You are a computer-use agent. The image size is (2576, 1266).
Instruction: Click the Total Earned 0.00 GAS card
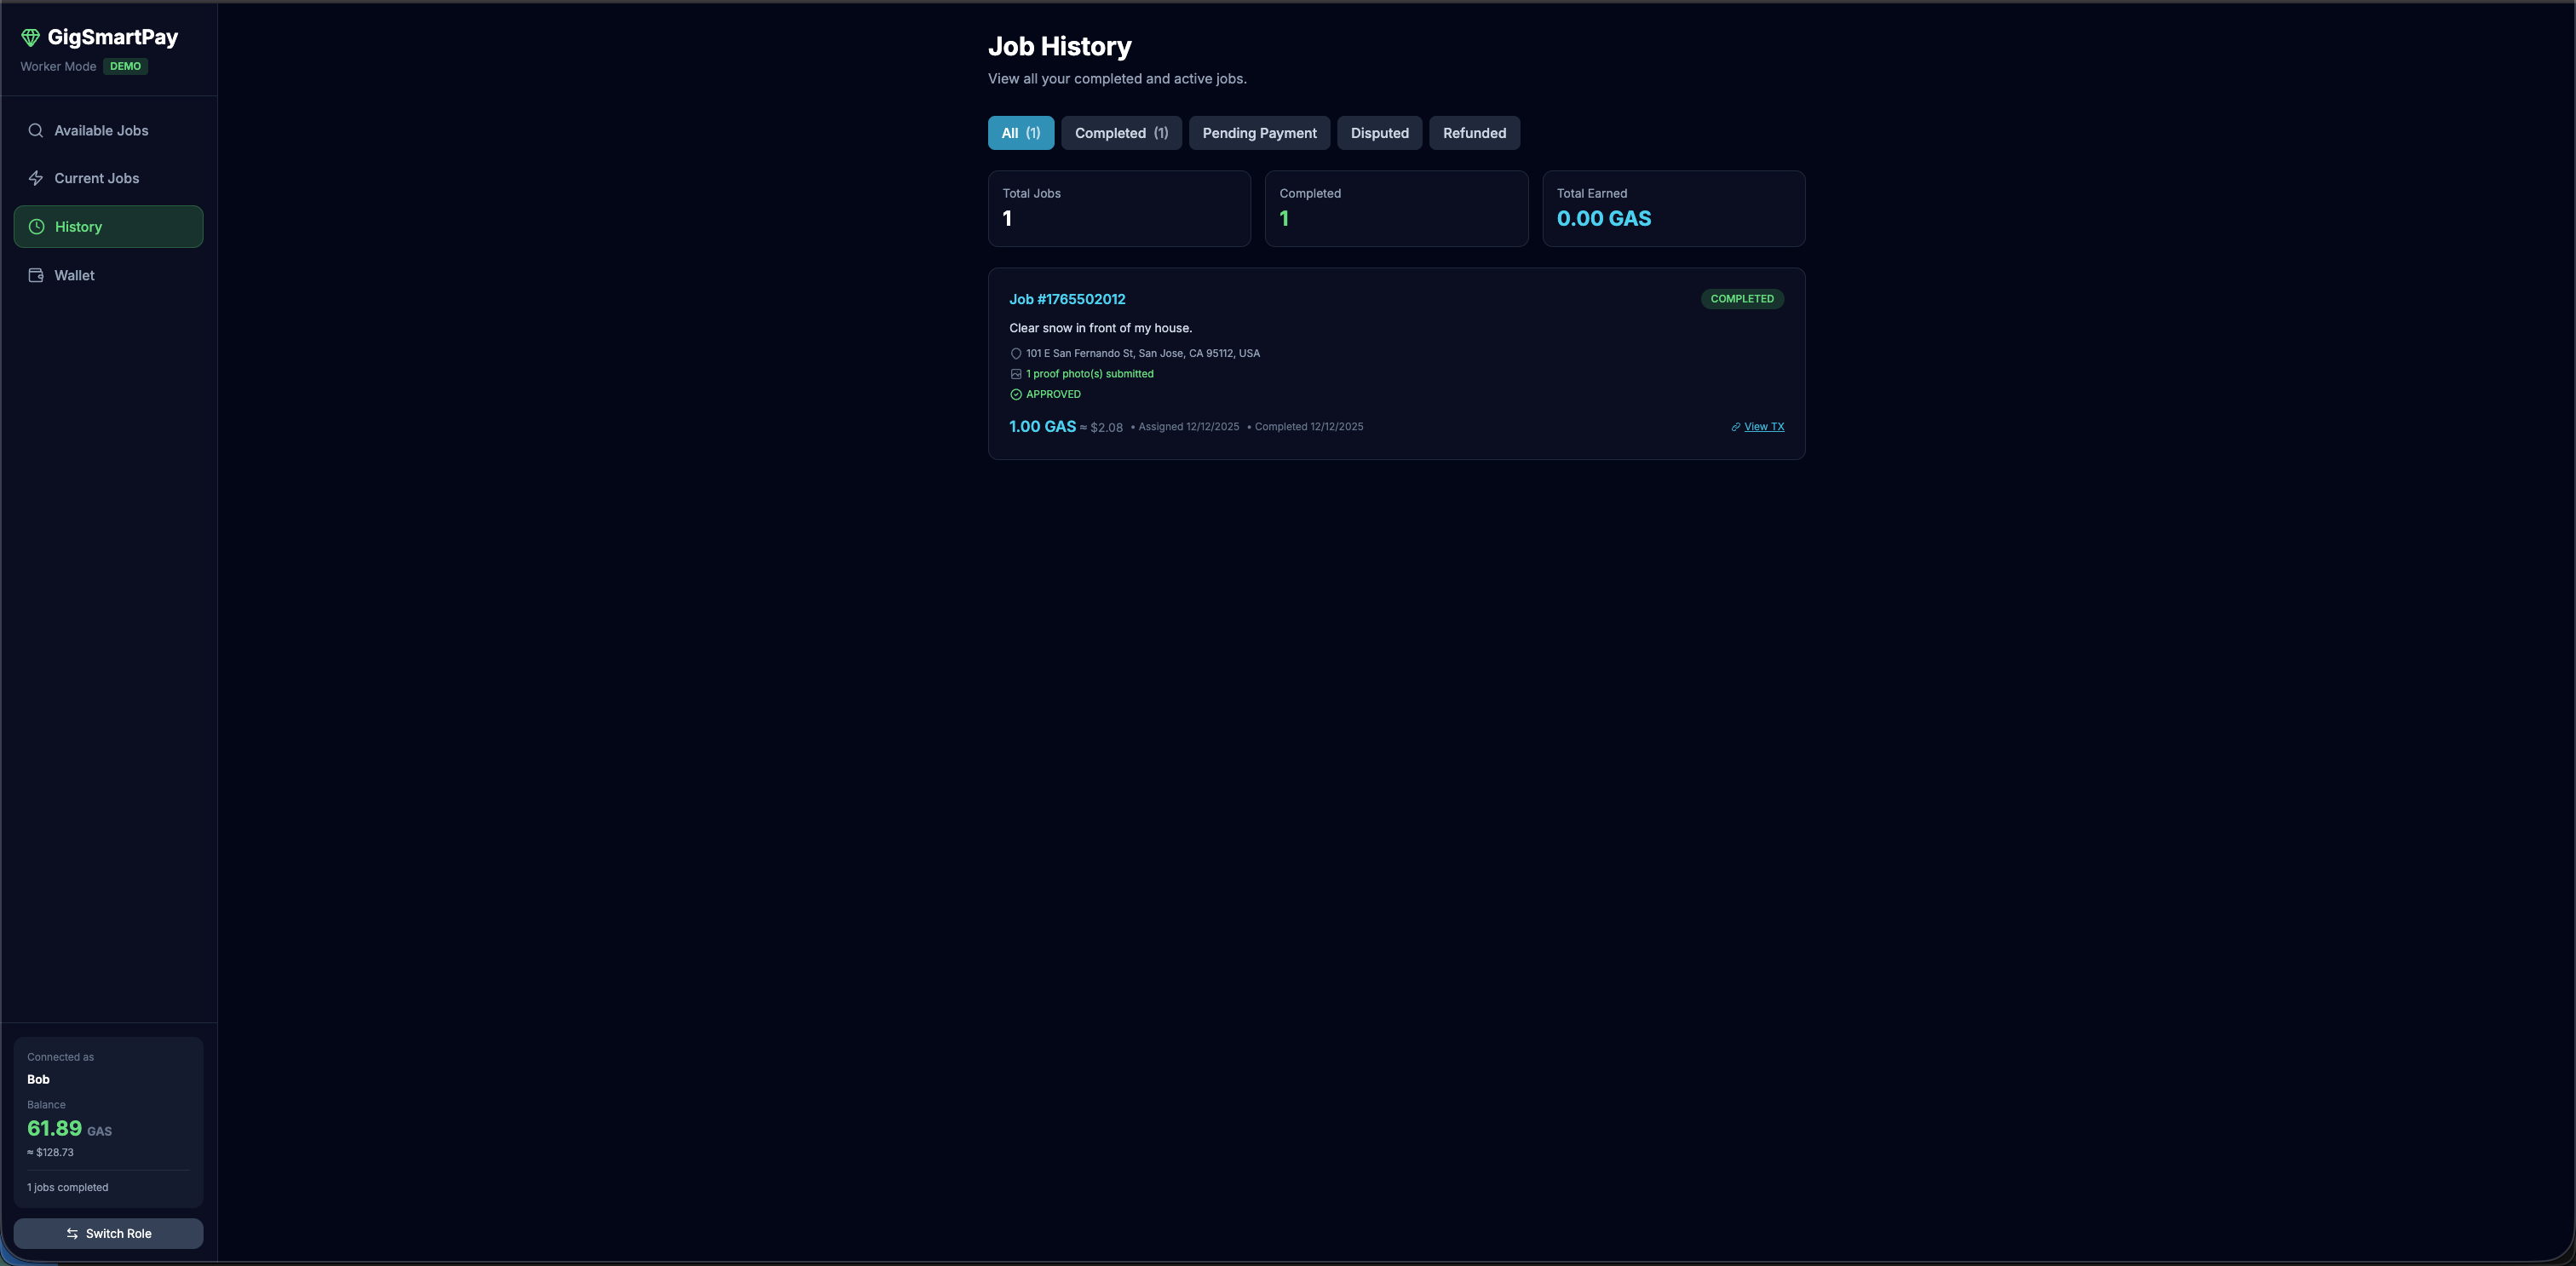coord(1673,209)
